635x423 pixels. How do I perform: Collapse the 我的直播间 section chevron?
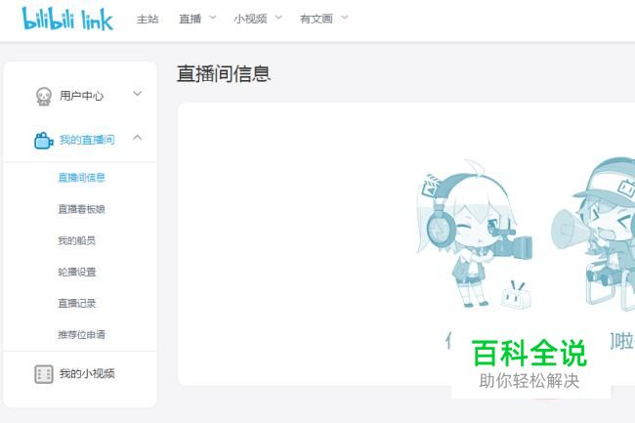coord(138,137)
